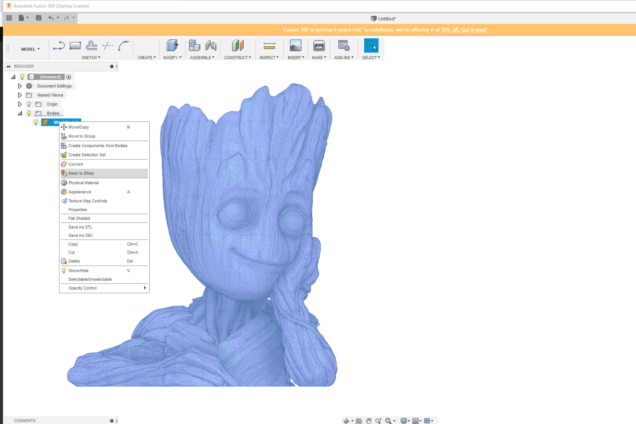Click the 50% off Get it now link
Screen dimensions: 636x424
[464, 30]
